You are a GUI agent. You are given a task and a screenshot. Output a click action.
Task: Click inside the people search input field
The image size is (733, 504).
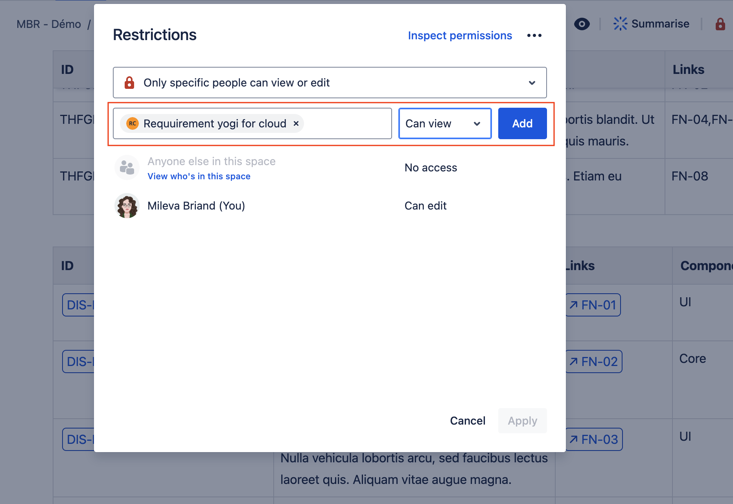pos(346,123)
